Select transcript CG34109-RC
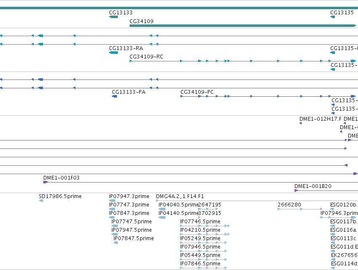This screenshot has height=270, width=358. click(x=243, y=61)
